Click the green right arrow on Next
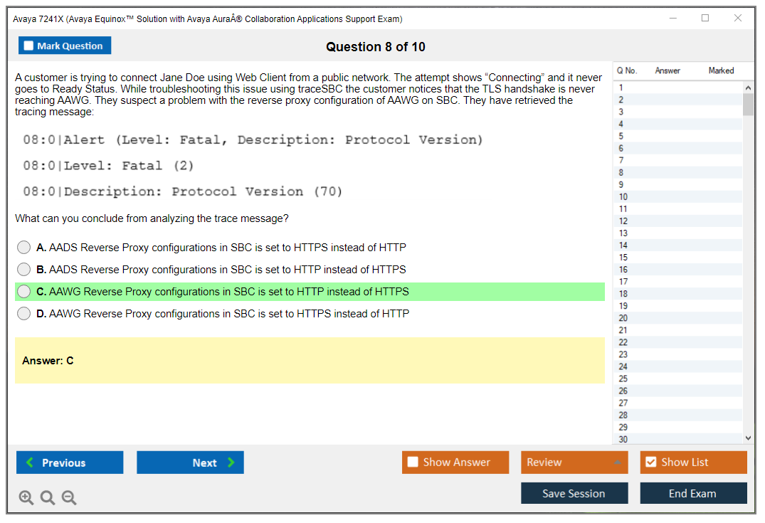This screenshot has height=523, width=765. pos(231,463)
